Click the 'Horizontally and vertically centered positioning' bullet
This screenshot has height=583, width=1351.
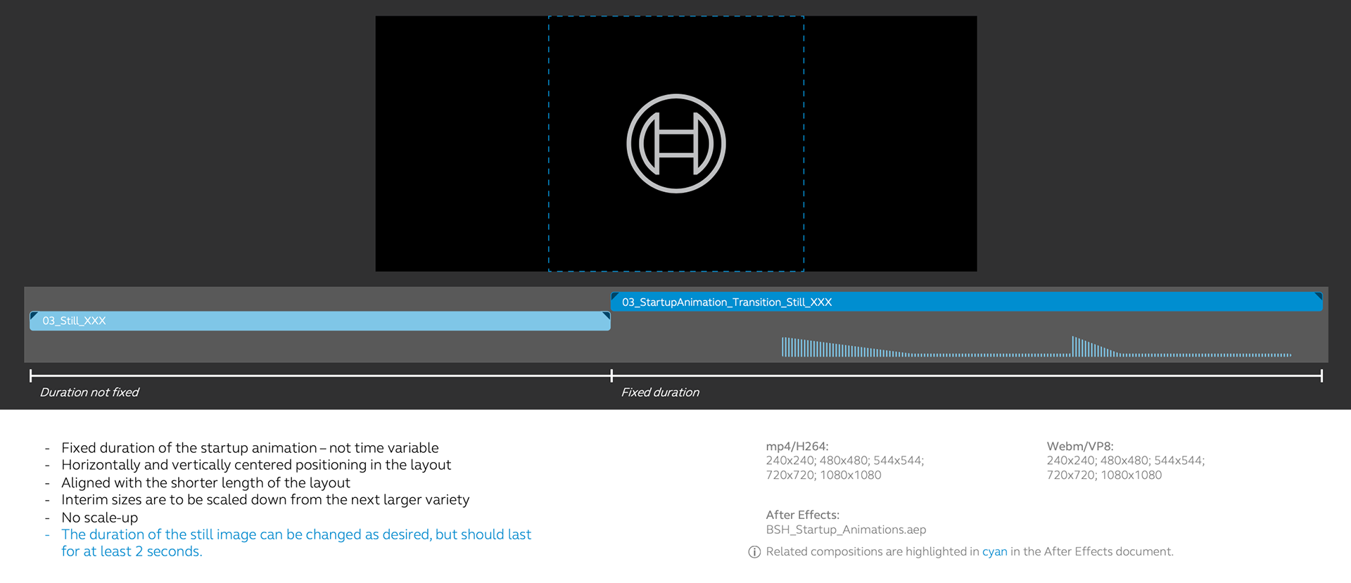click(256, 465)
